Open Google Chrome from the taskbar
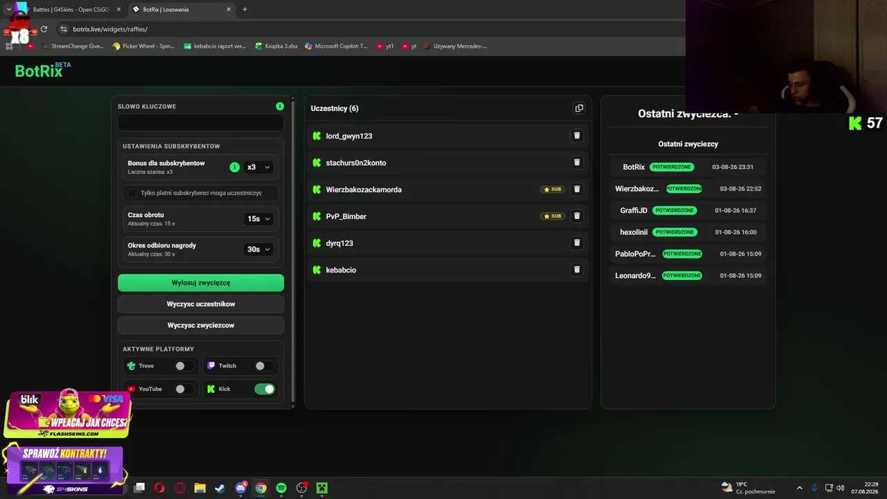 [261, 488]
